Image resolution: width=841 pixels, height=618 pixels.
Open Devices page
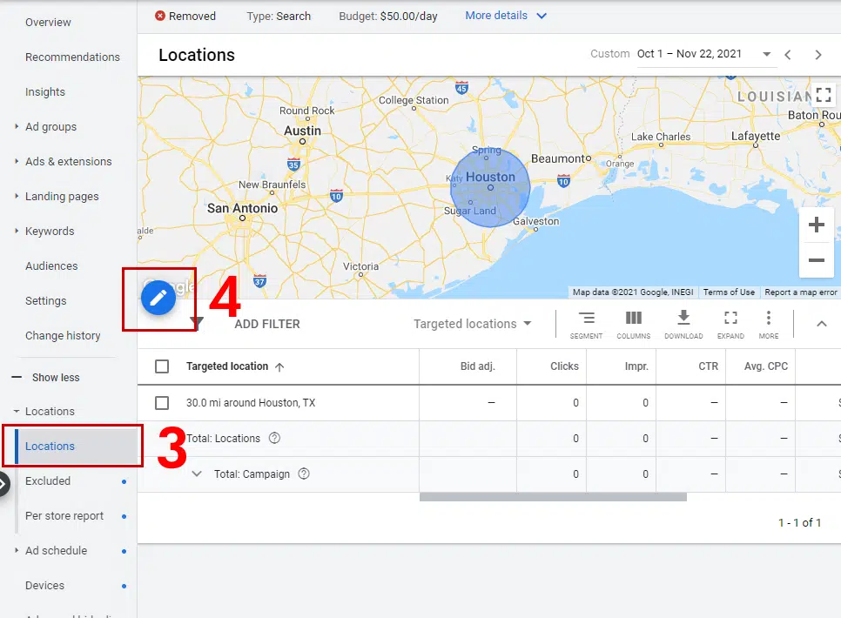pos(44,585)
